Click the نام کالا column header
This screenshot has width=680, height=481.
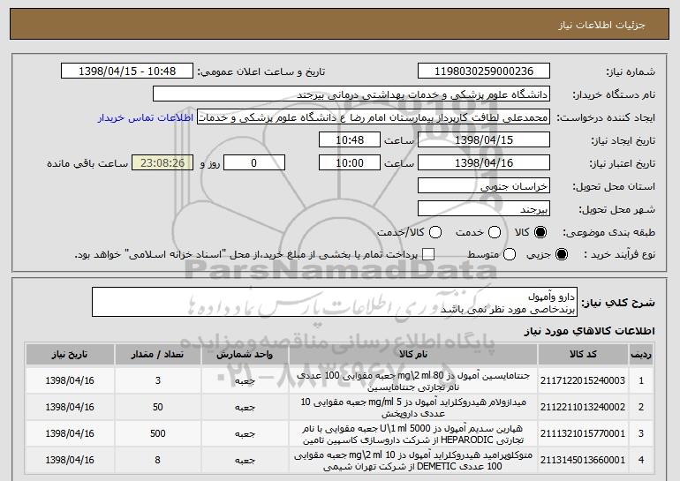[x=413, y=355]
